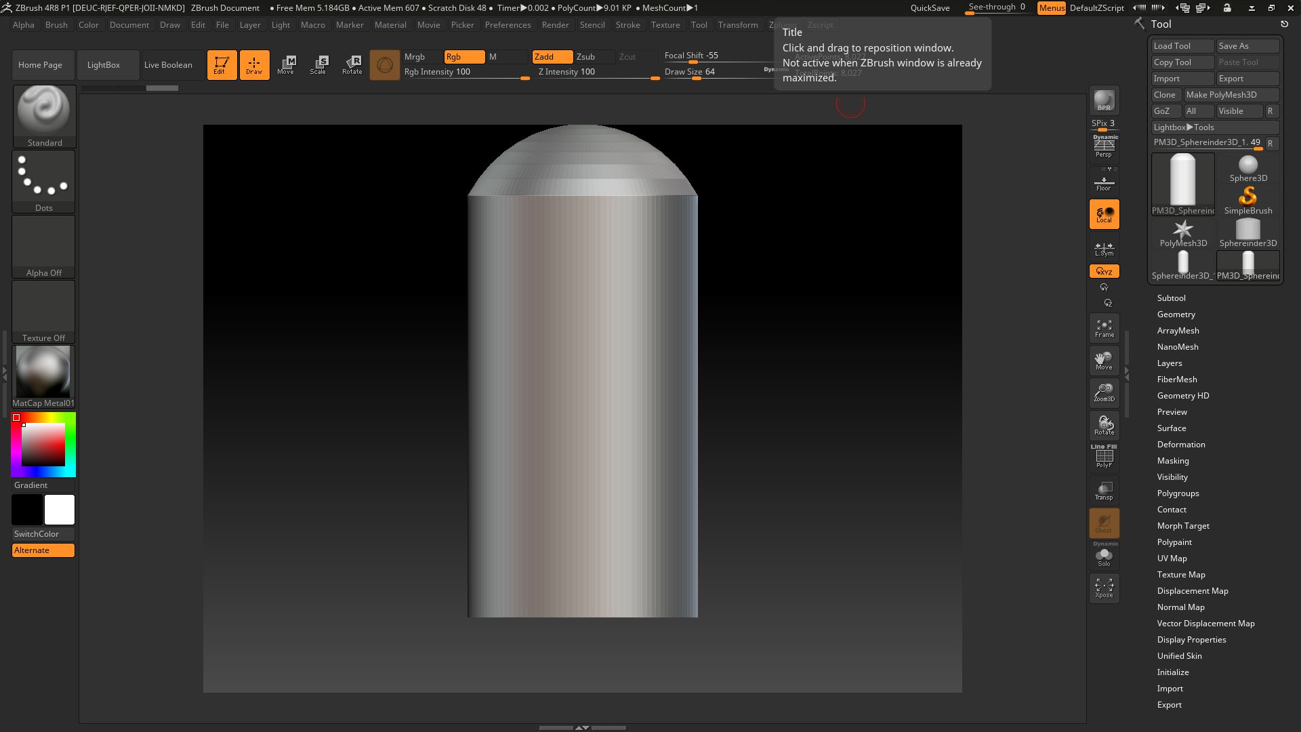Open the Texture Off selector
Screen dimensions: 1301x732
point(44,311)
